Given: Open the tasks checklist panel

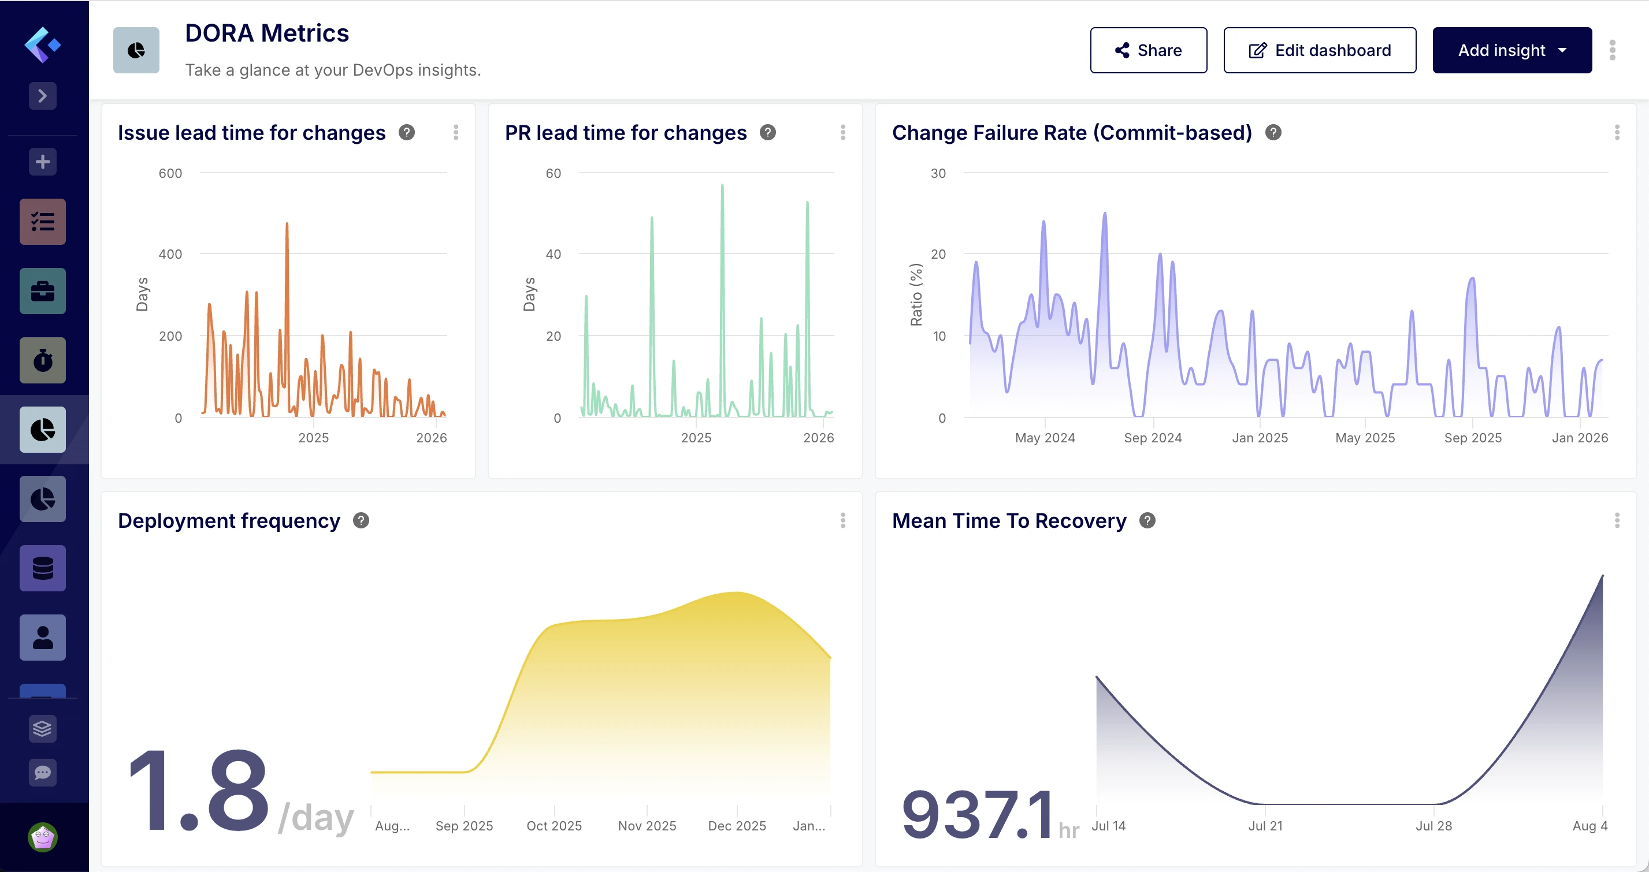Looking at the screenshot, I should pyautogui.click(x=42, y=221).
